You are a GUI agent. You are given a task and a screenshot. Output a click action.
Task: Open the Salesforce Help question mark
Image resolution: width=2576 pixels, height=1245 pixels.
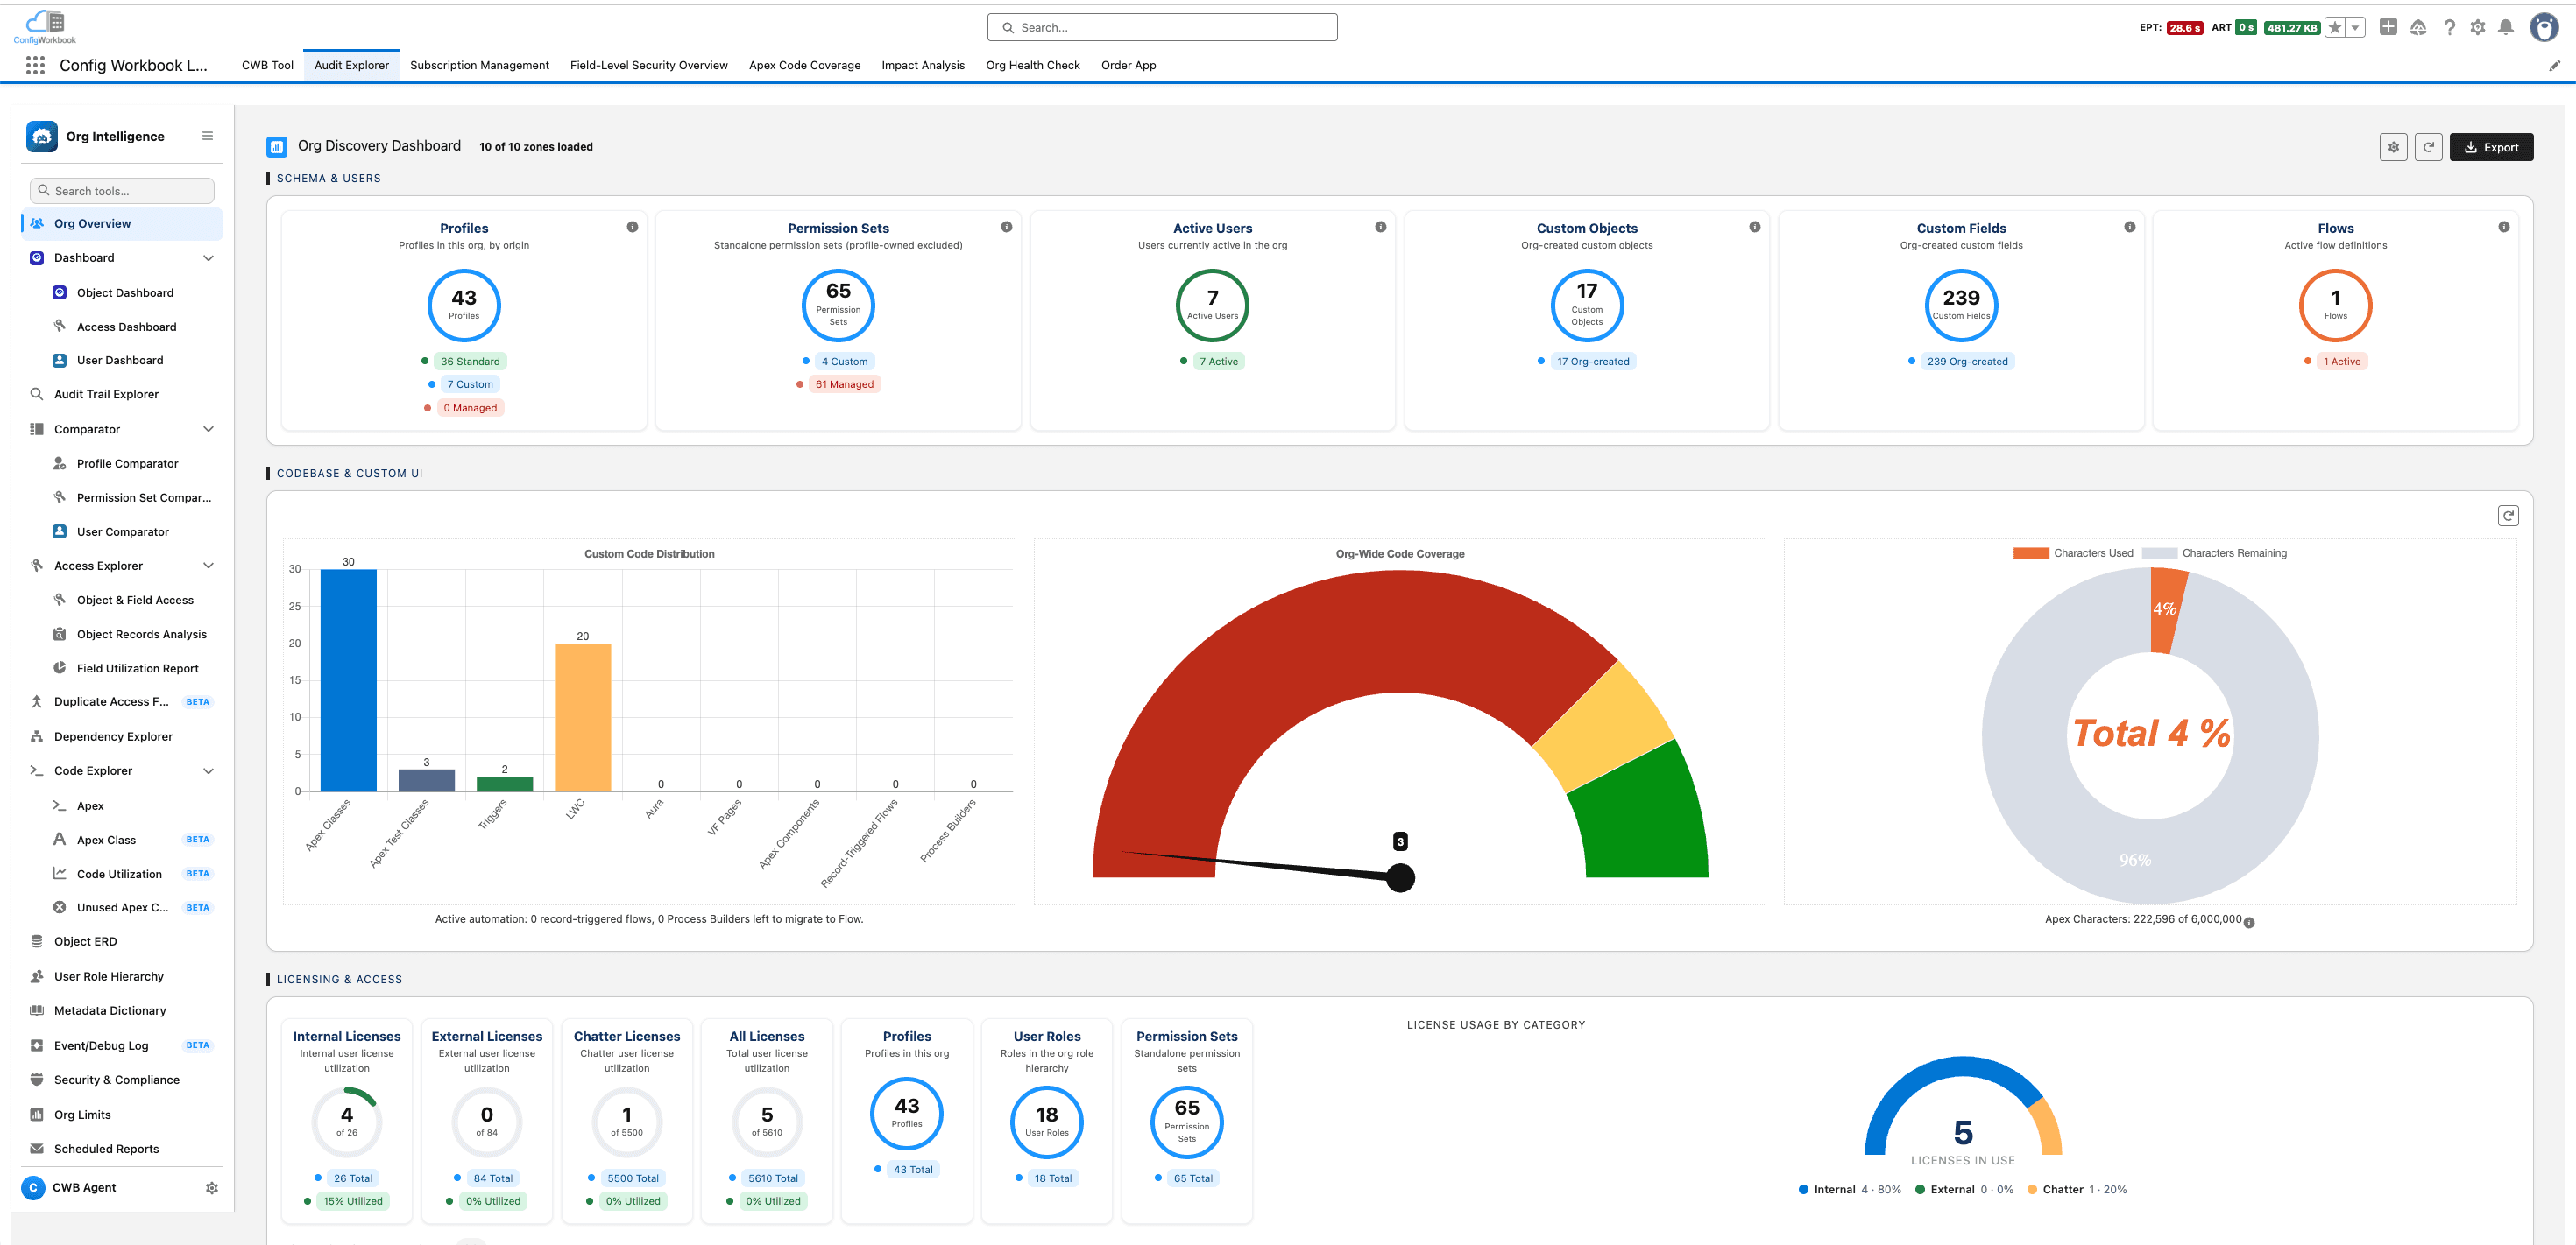point(2449,27)
